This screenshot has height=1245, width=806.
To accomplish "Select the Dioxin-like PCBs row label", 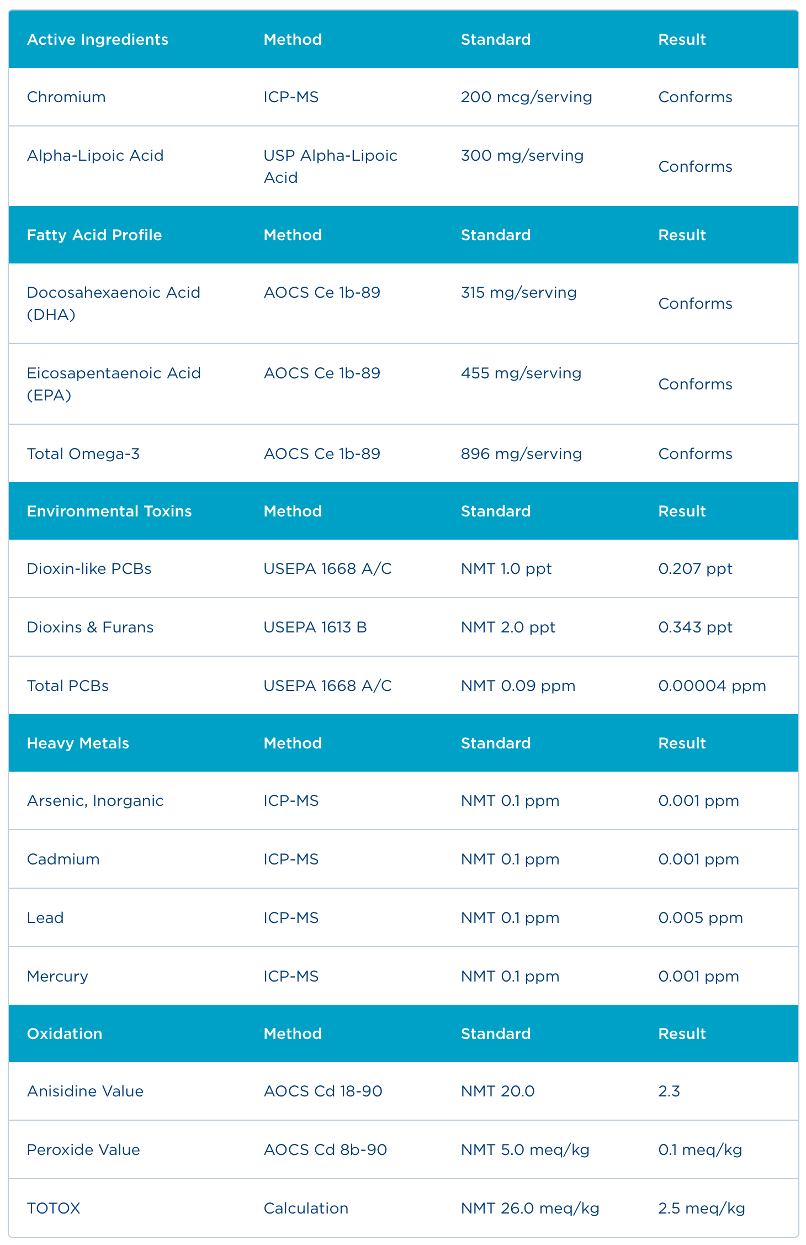I will 89,569.
